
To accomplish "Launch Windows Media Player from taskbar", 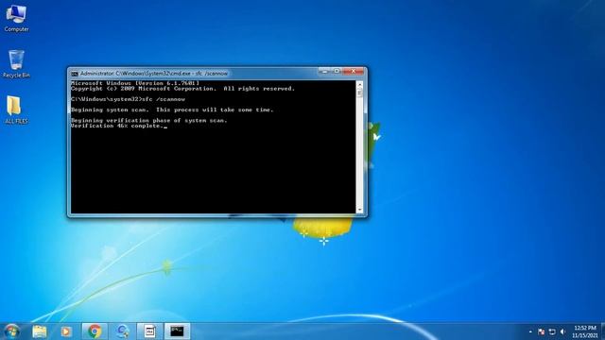I will [66, 331].
